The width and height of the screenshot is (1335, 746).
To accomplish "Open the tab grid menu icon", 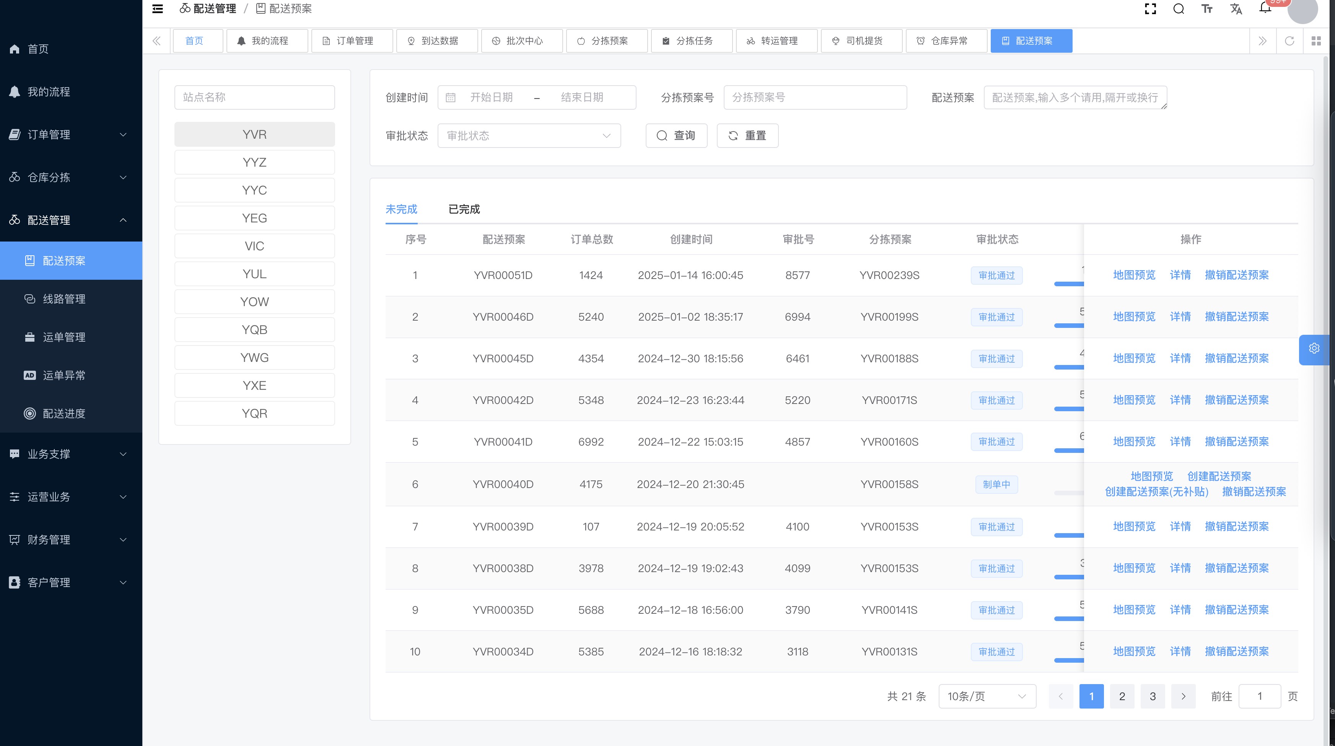I will pyautogui.click(x=1316, y=41).
